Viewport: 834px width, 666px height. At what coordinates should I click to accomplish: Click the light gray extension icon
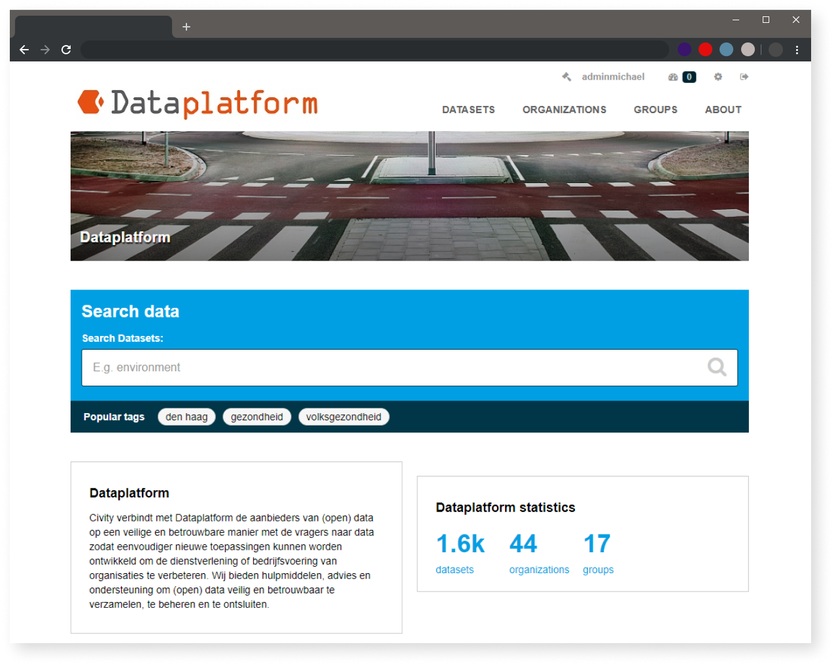coord(748,50)
